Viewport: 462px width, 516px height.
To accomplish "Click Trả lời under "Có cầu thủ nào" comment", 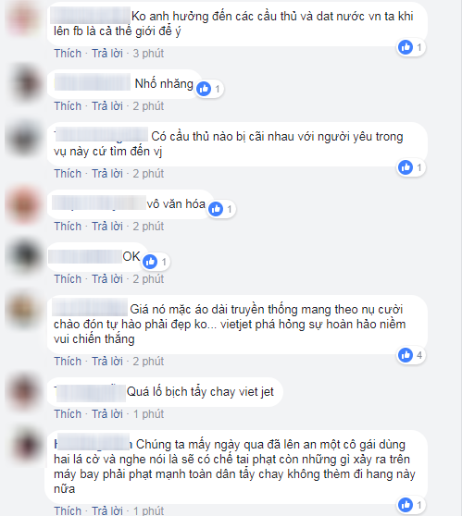I will [x=107, y=174].
